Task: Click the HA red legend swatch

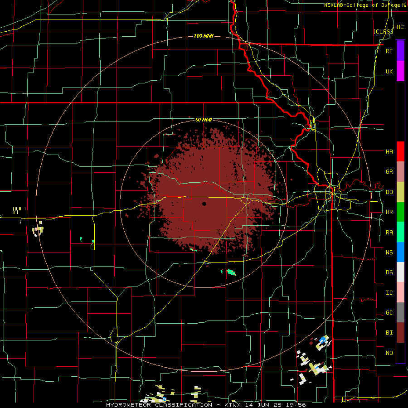Action: click(400, 151)
